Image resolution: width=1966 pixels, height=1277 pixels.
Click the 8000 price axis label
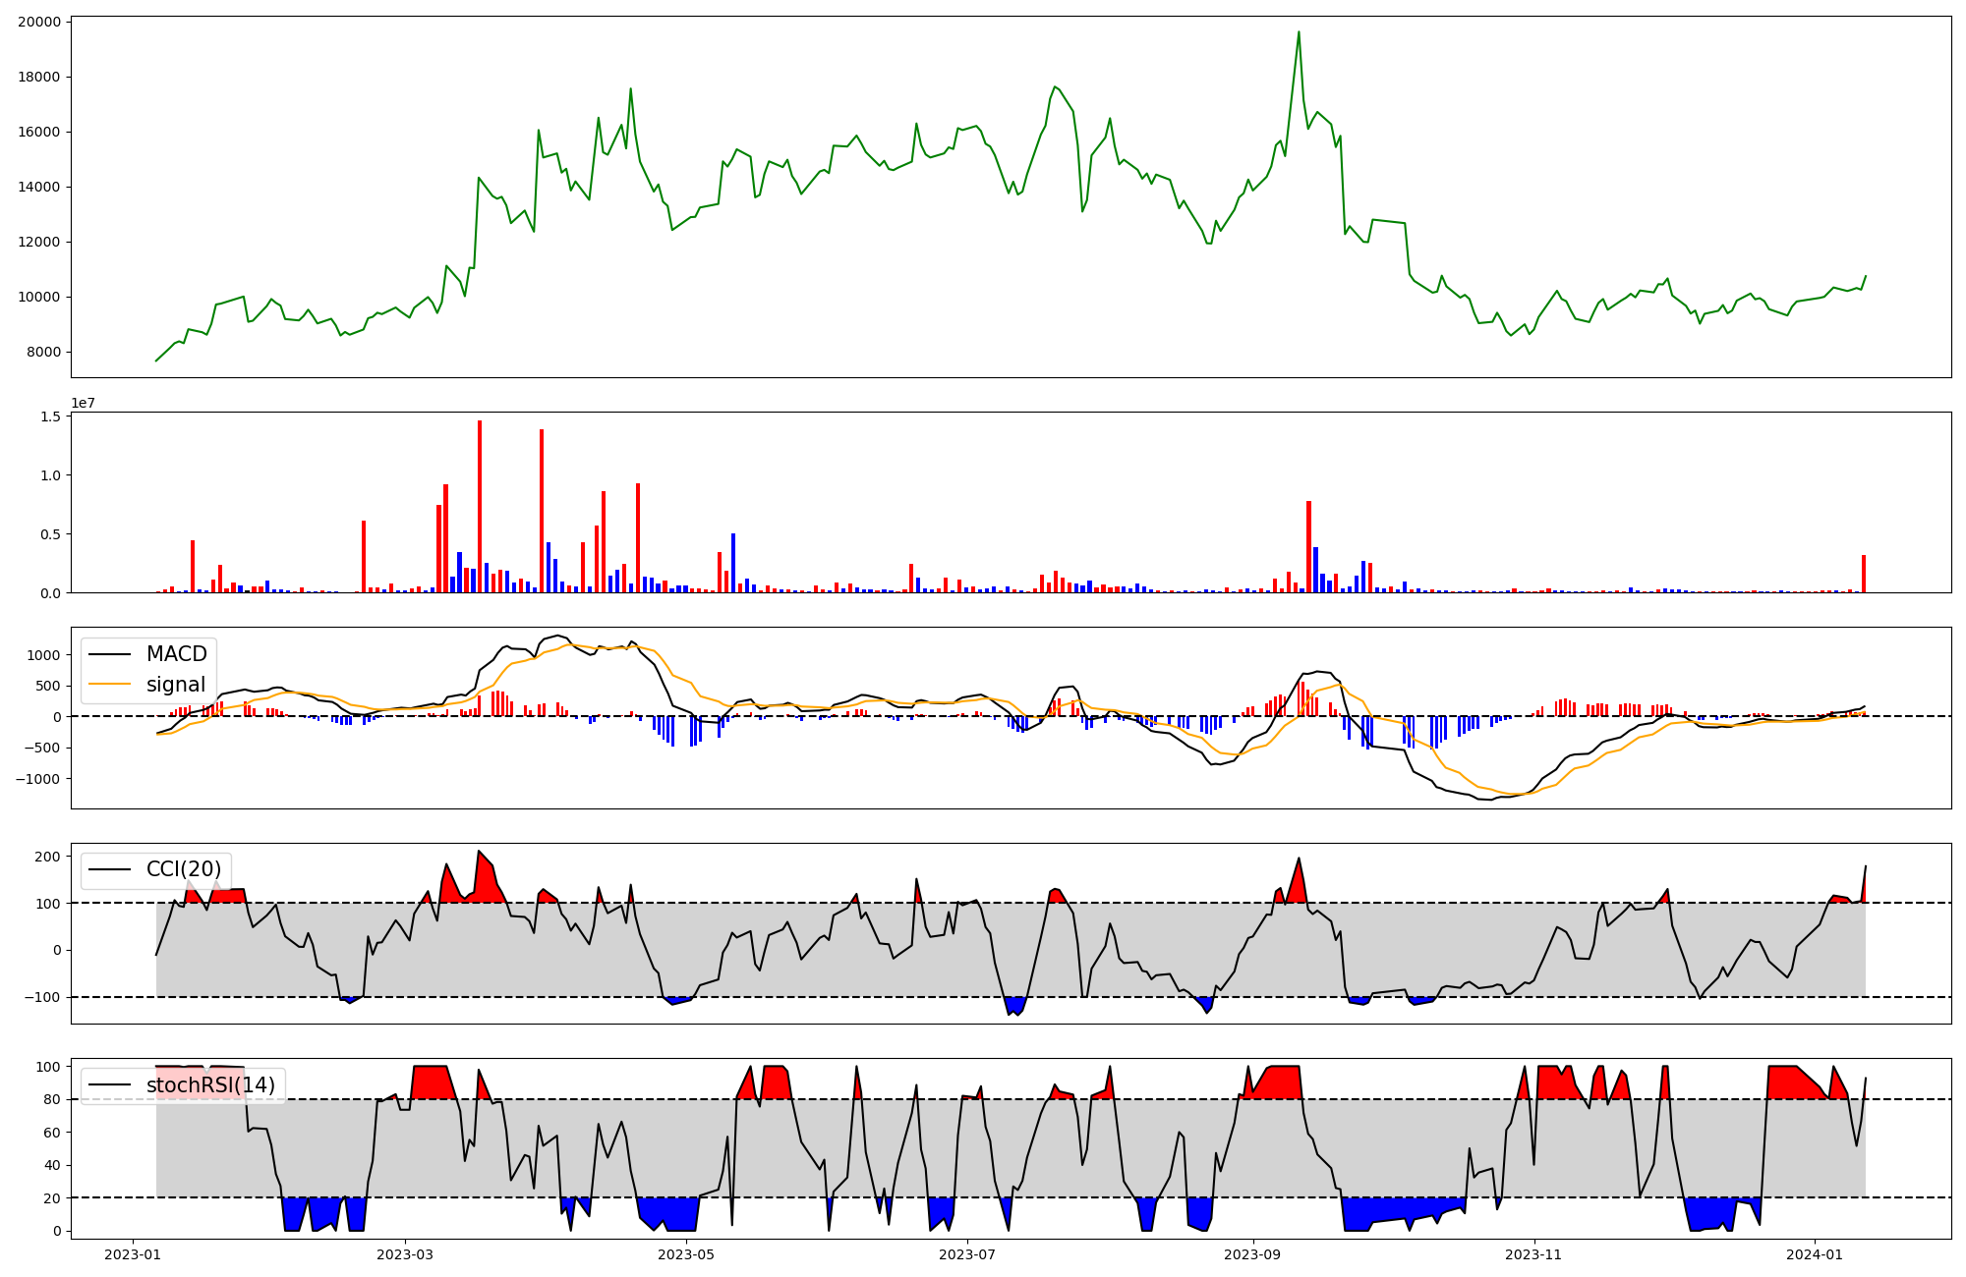pyautogui.click(x=43, y=353)
